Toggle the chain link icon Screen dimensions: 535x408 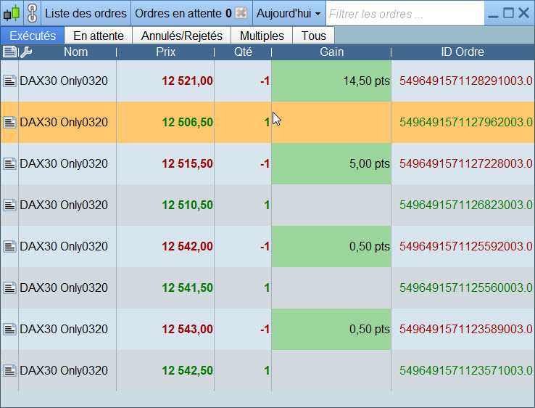coord(32,13)
